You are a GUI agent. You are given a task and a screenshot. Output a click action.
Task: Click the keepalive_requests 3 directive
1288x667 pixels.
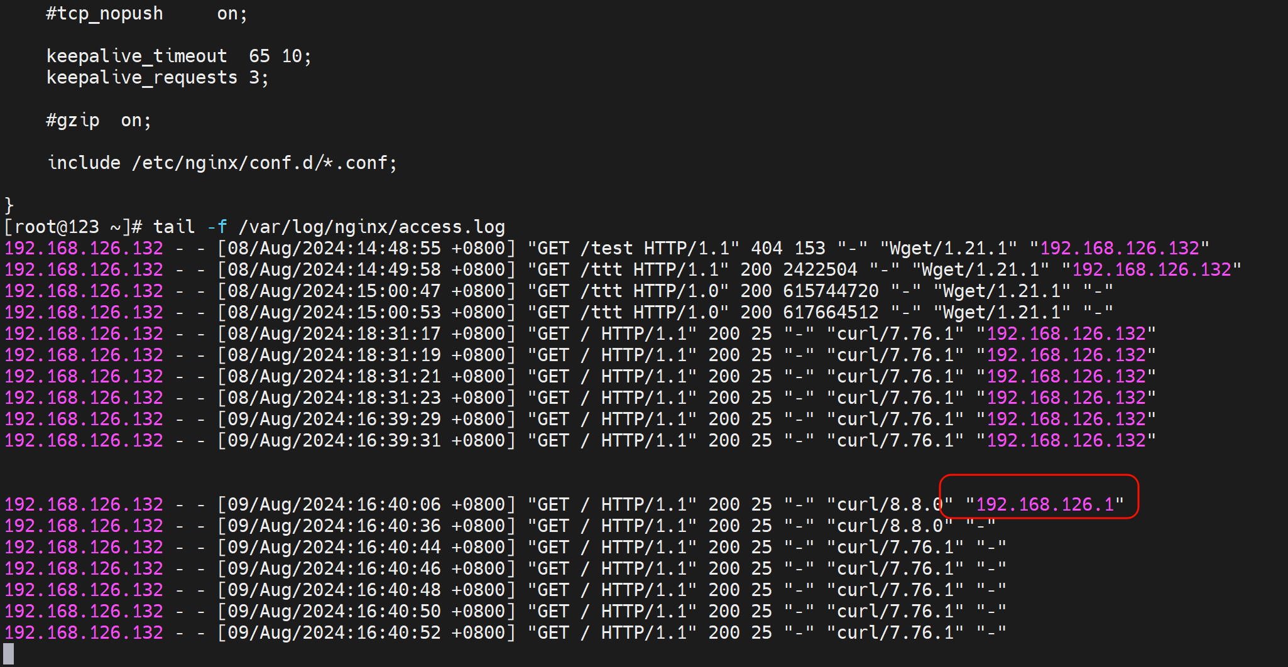click(157, 77)
